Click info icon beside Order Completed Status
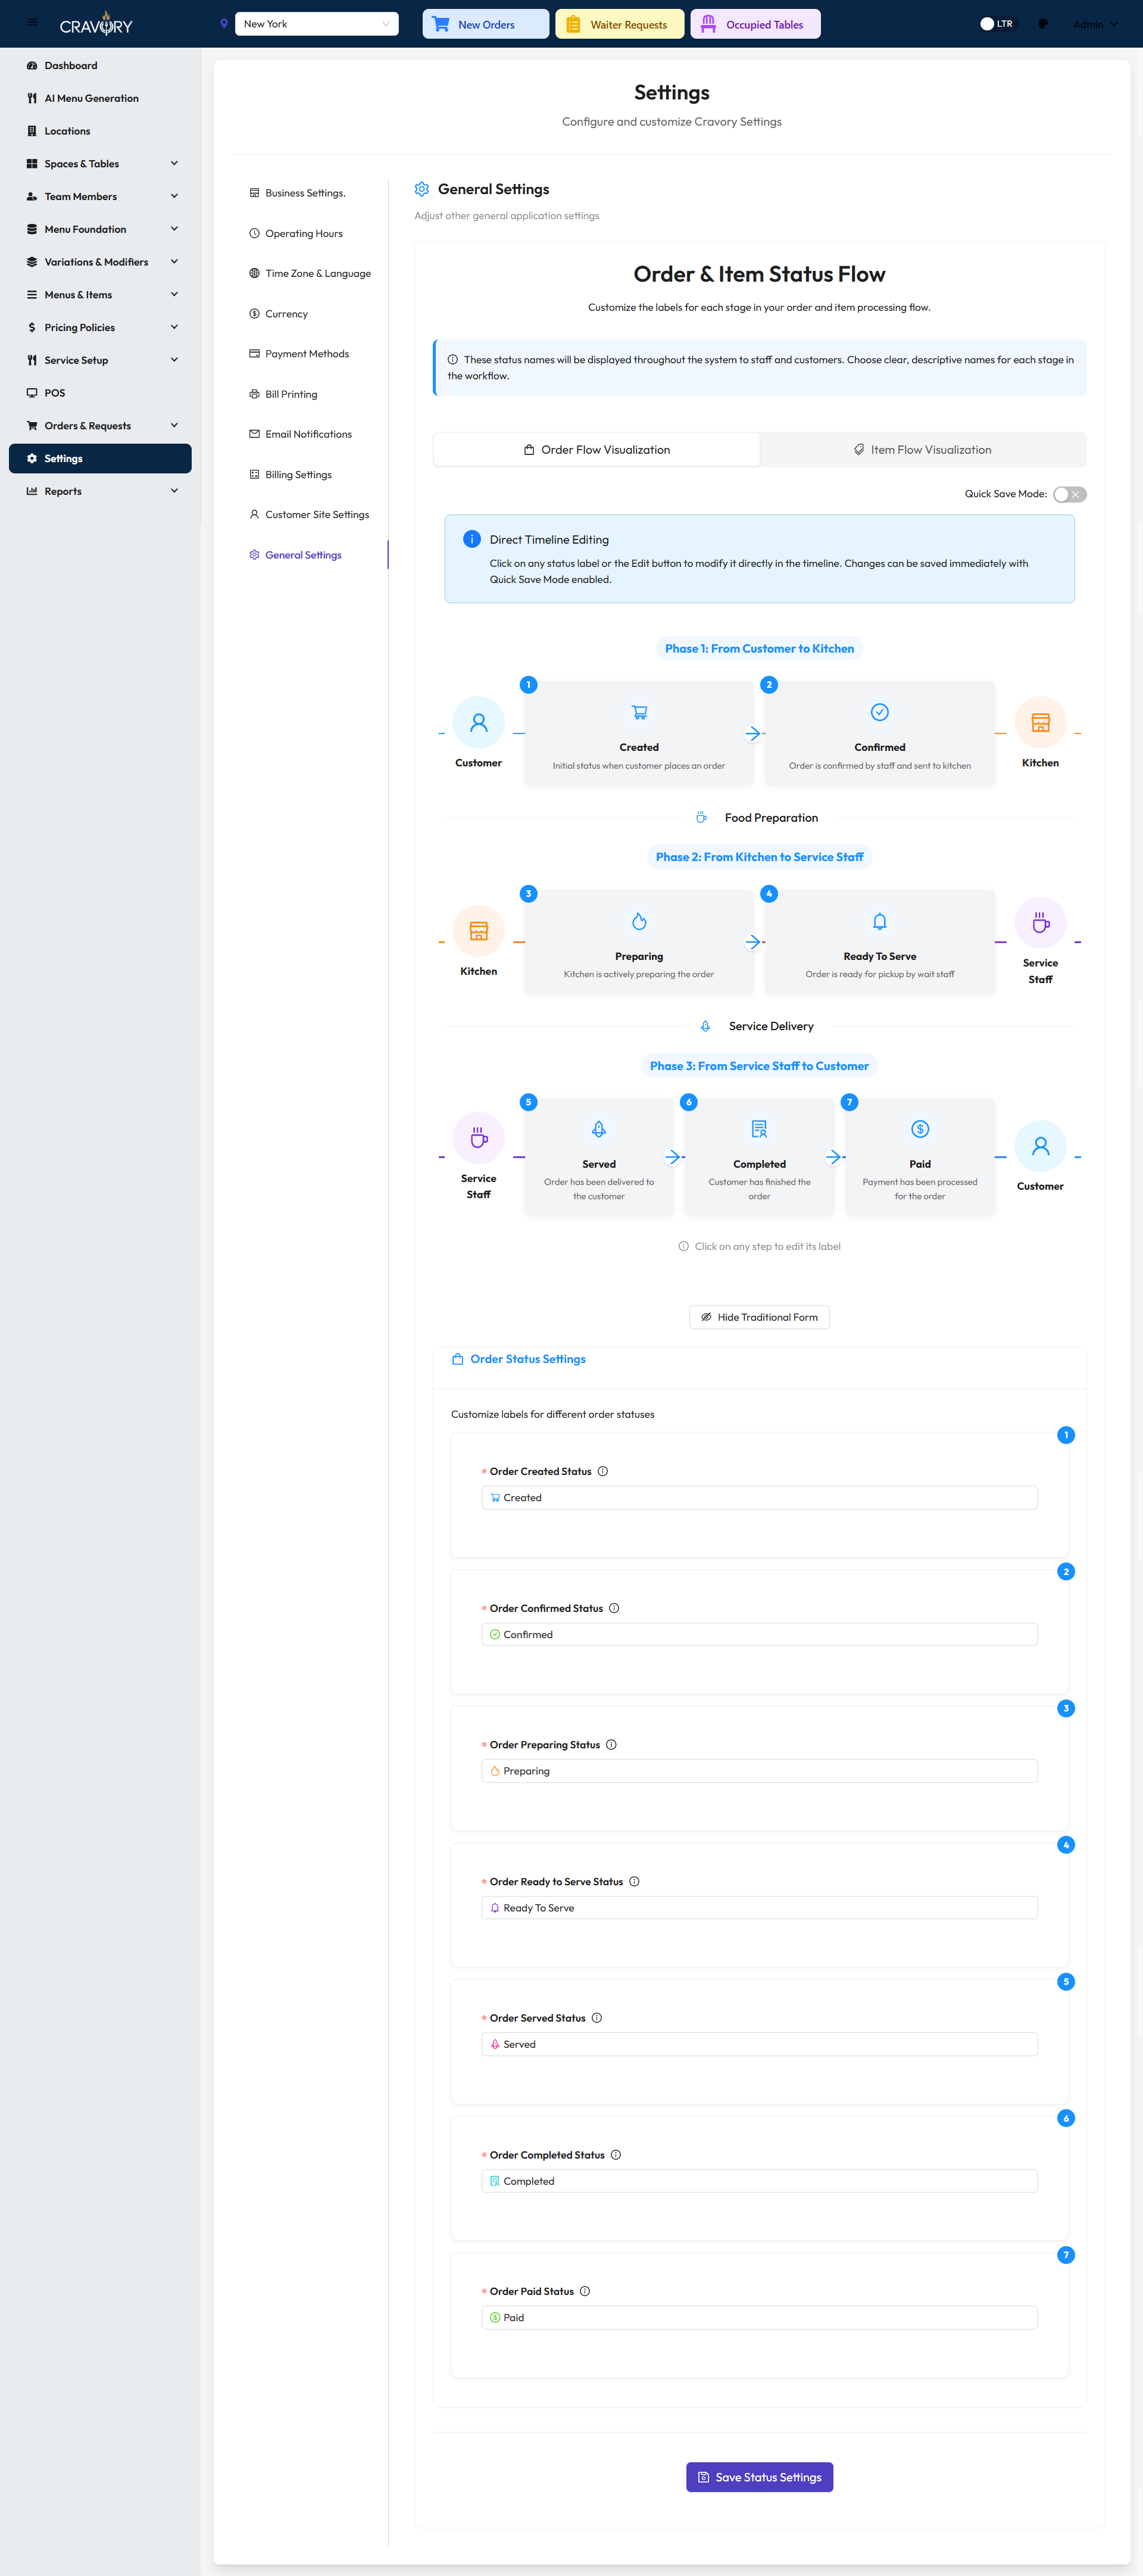This screenshot has width=1143, height=2576. (616, 2155)
